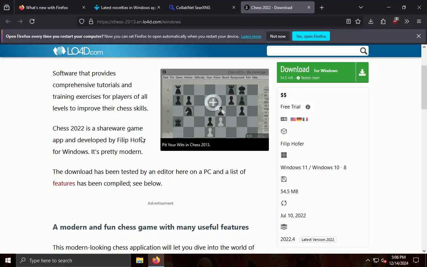This screenshot has height=267, width=427.
Task: Open the Windows Start menu
Action: pyautogui.click(x=8, y=260)
